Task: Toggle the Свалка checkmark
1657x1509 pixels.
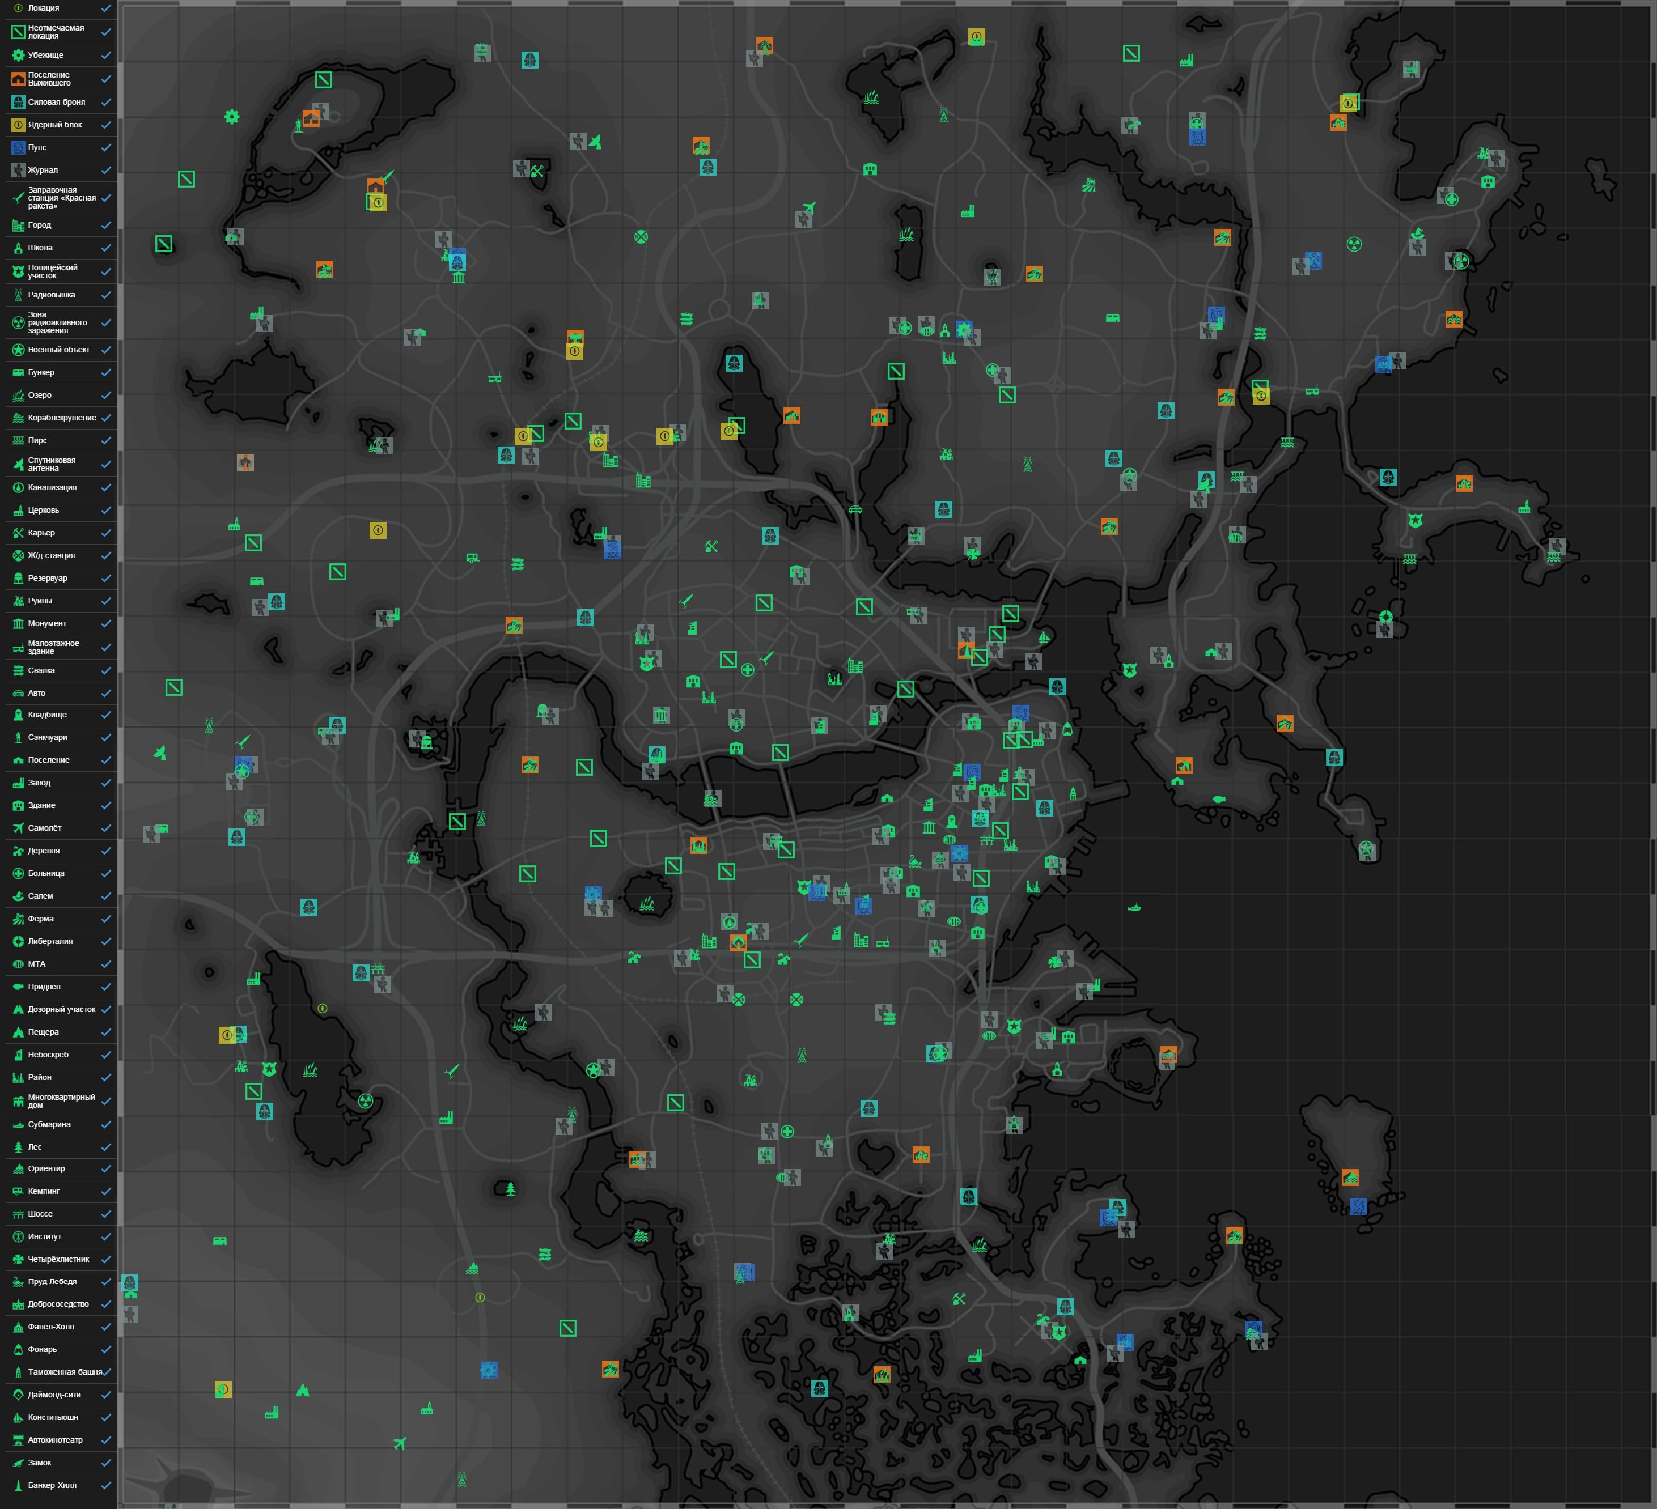Action: click(x=106, y=670)
